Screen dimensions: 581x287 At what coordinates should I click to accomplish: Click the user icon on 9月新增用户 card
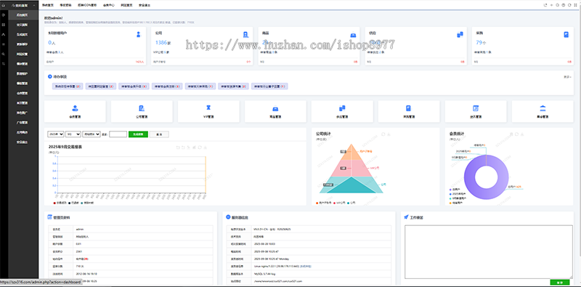139,34
